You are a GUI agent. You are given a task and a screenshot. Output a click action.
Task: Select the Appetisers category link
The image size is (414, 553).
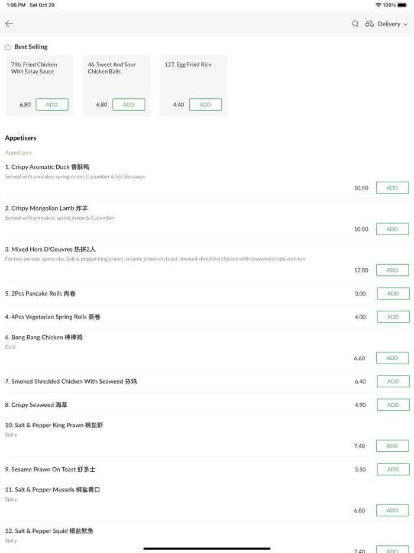point(18,153)
